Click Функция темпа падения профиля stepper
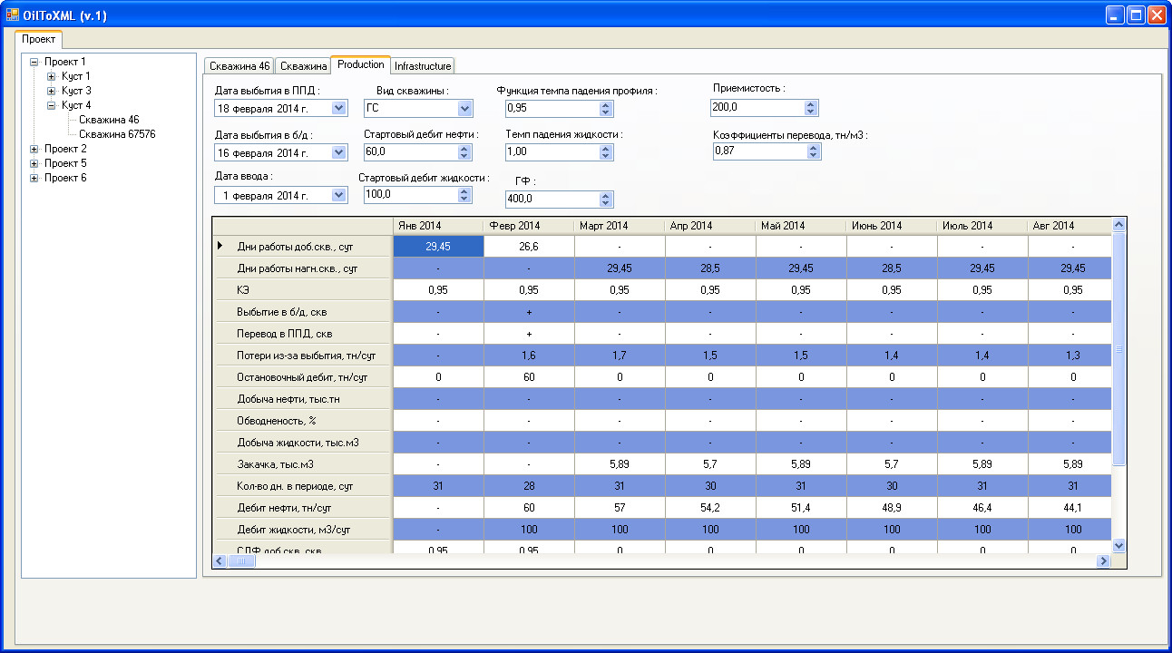The width and height of the screenshot is (1172, 653). (x=606, y=108)
